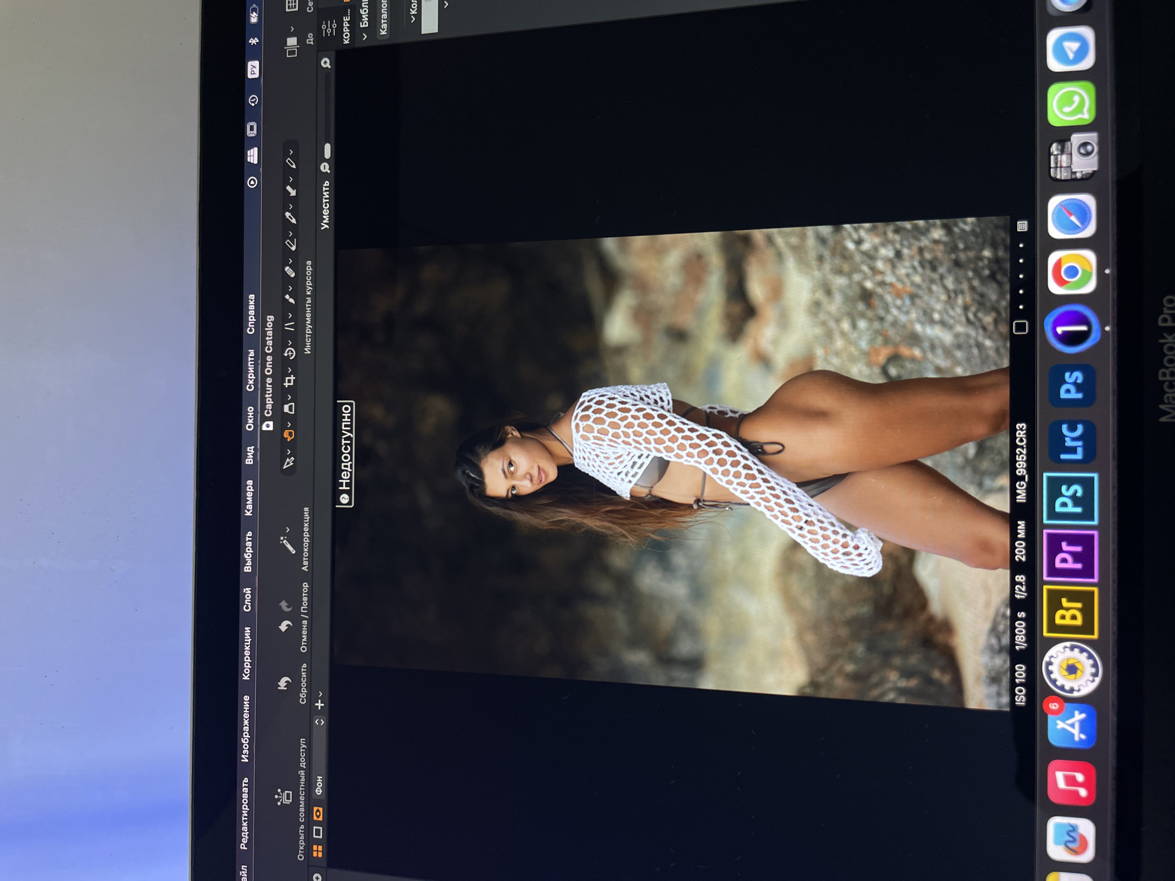Choose the Select pointer cursor tool
Image resolution: width=1175 pixels, height=881 pixels.
pyautogui.click(x=288, y=462)
